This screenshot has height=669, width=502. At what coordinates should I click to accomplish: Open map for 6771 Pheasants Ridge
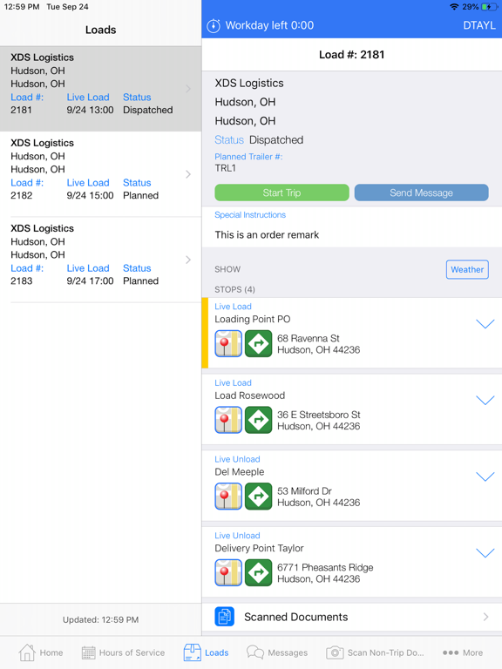pos(228,572)
